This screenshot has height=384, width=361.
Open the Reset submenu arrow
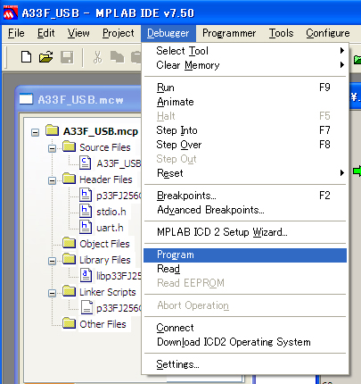click(342, 173)
